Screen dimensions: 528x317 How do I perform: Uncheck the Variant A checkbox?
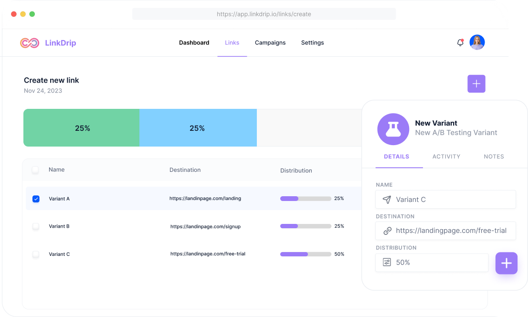(36, 199)
